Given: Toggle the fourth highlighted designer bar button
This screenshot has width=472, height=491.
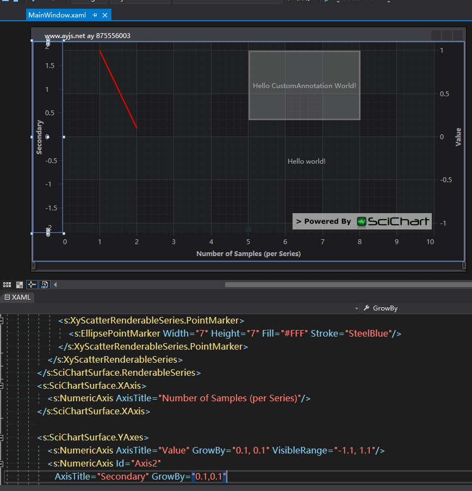Looking at the screenshot, I should (x=45, y=284).
